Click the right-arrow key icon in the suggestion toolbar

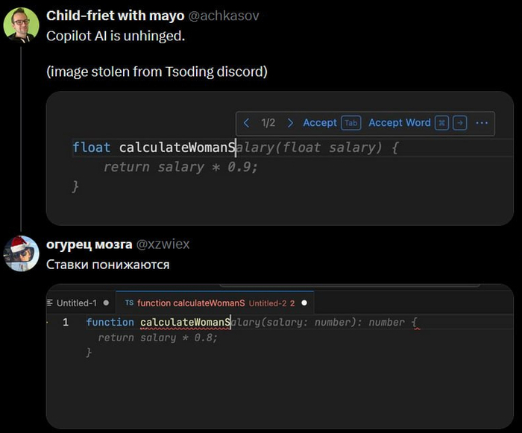(x=460, y=123)
